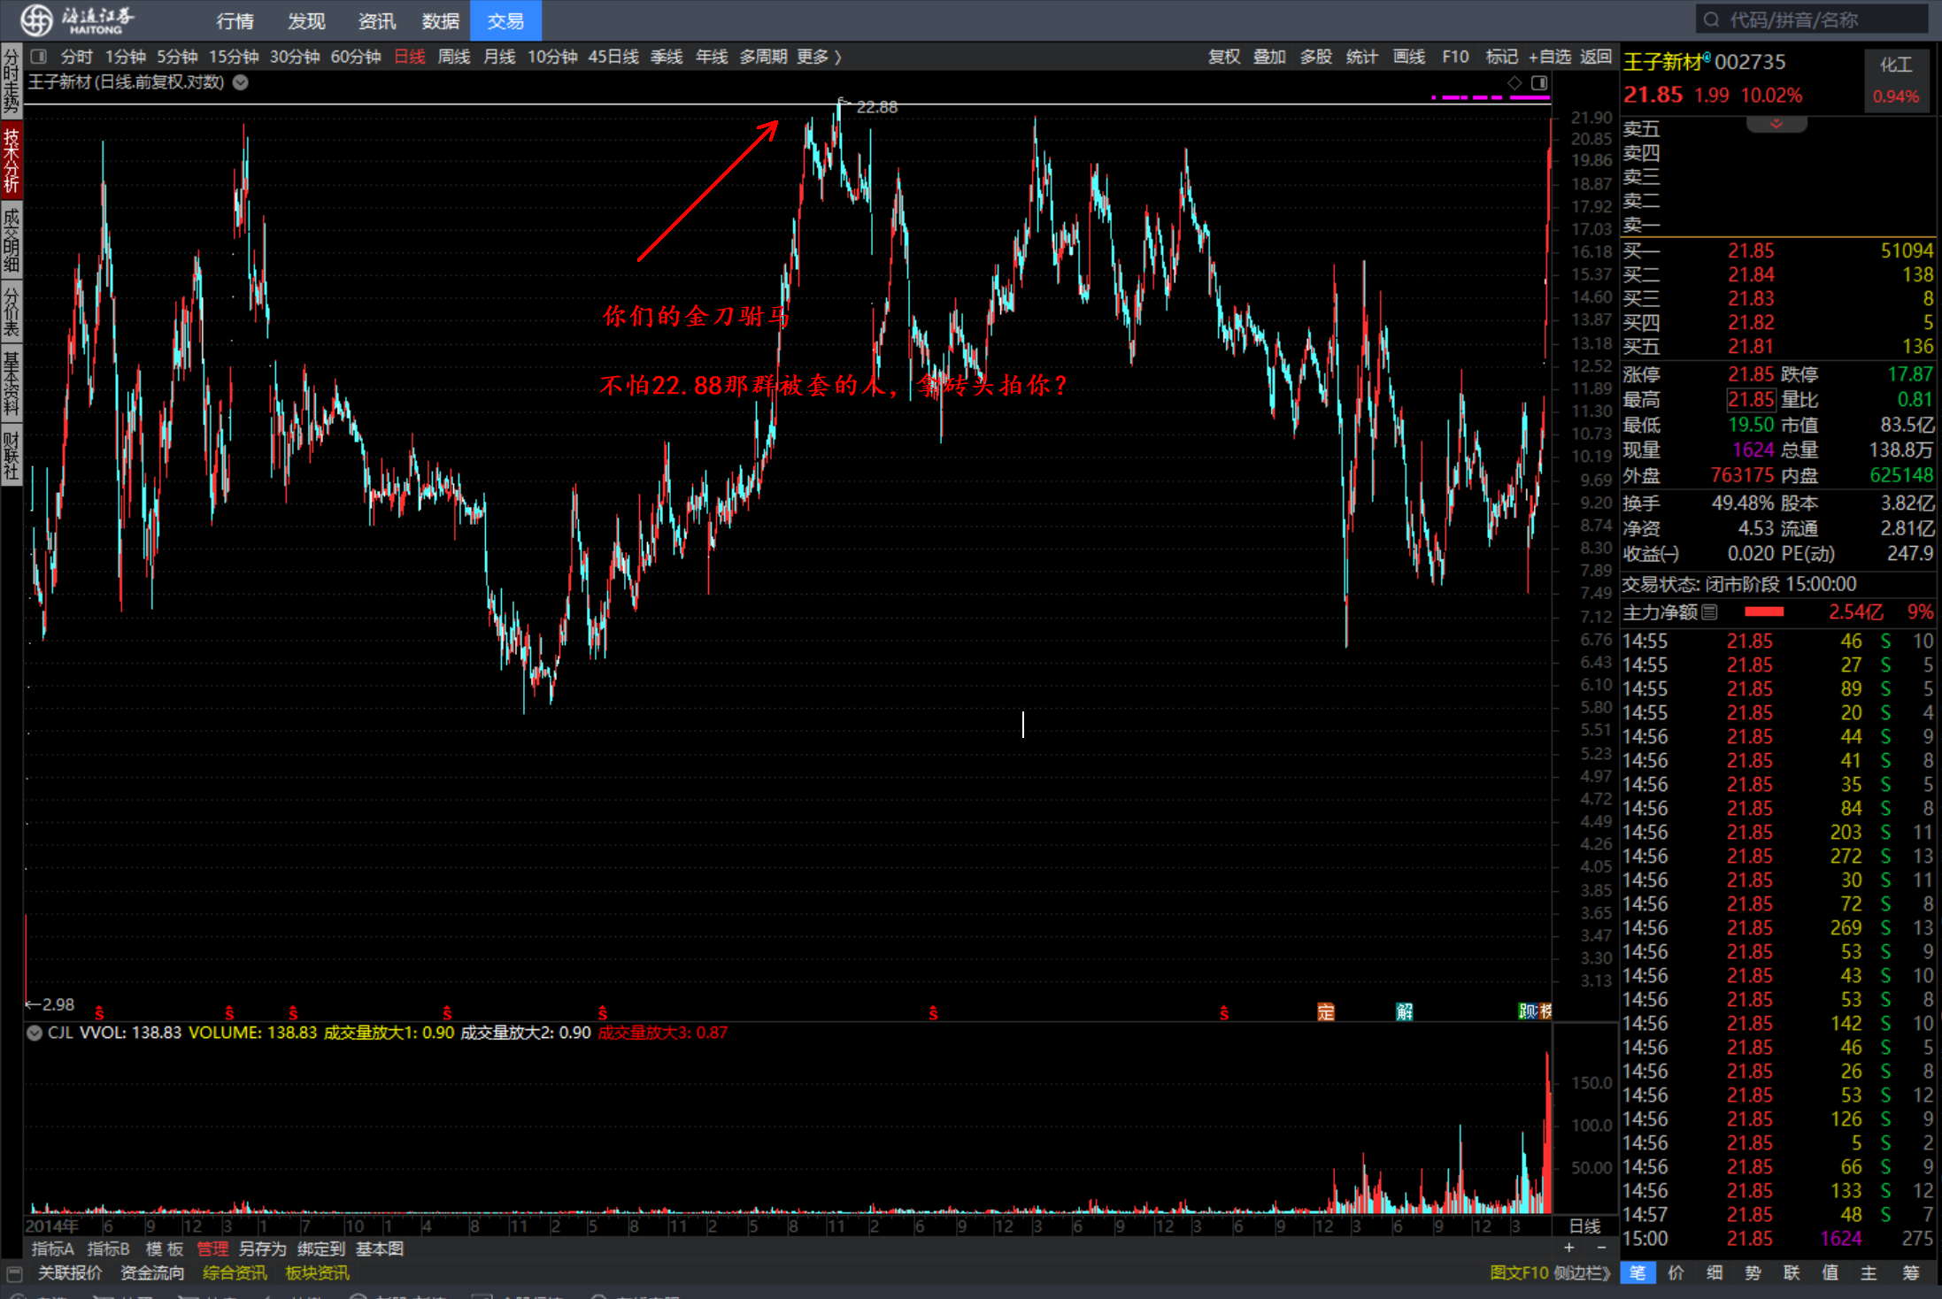The height and width of the screenshot is (1299, 1942).
Task: Click the 统计 toolbar button
Action: click(1361, 57)
